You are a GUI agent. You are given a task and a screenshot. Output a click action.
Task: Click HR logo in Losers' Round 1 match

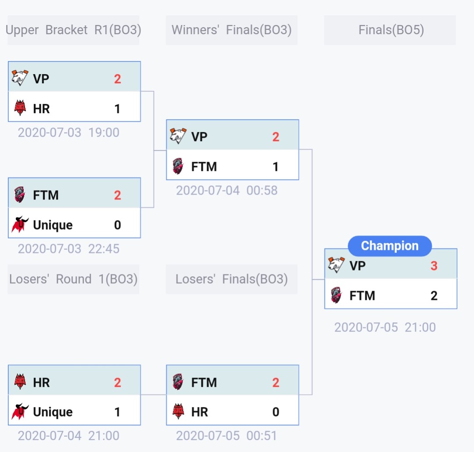pos(20,382)
